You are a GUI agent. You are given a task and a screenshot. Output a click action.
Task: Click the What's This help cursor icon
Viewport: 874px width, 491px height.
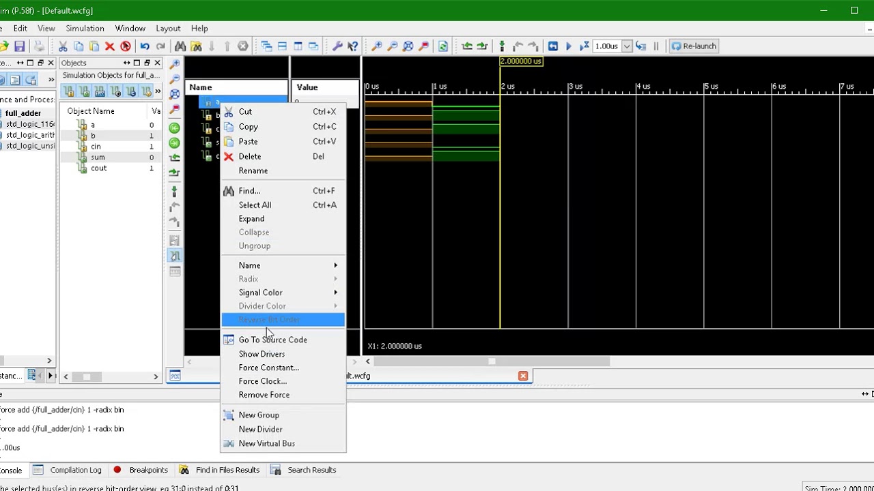coord(353,46)
